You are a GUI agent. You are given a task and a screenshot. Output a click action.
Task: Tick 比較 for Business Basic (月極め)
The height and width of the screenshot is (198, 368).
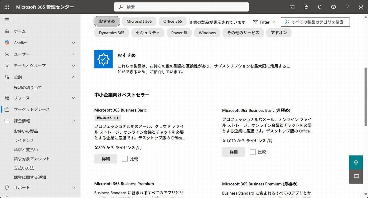pos(252,152)
